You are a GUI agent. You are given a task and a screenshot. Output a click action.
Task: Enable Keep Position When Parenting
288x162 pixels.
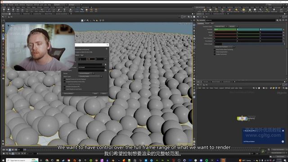point(215,49)
